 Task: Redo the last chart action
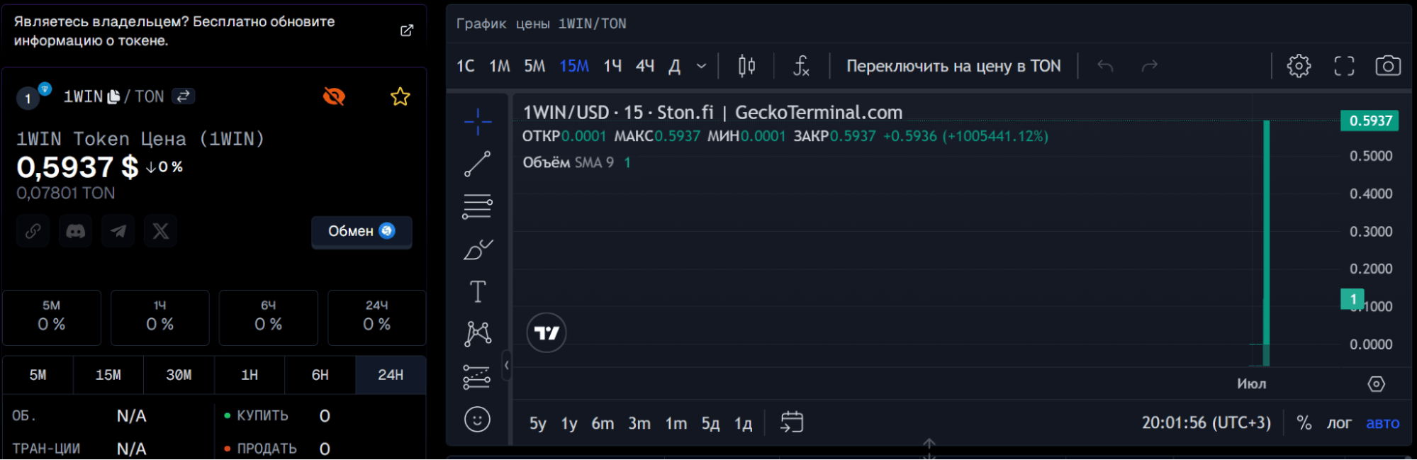(1149, 66)
